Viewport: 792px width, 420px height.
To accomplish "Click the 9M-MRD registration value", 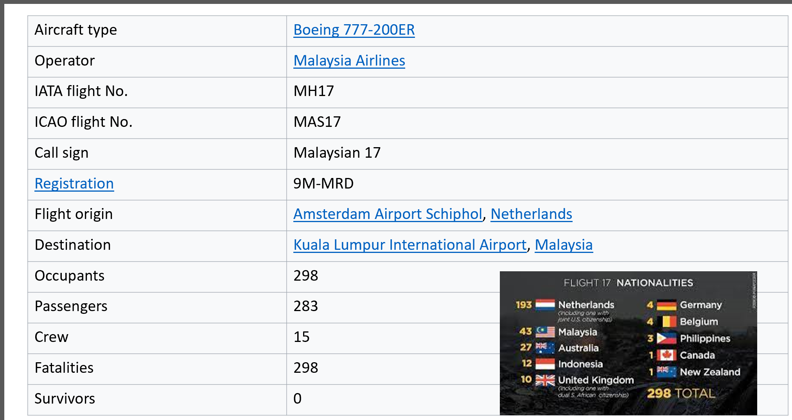I will pos(323,183).
